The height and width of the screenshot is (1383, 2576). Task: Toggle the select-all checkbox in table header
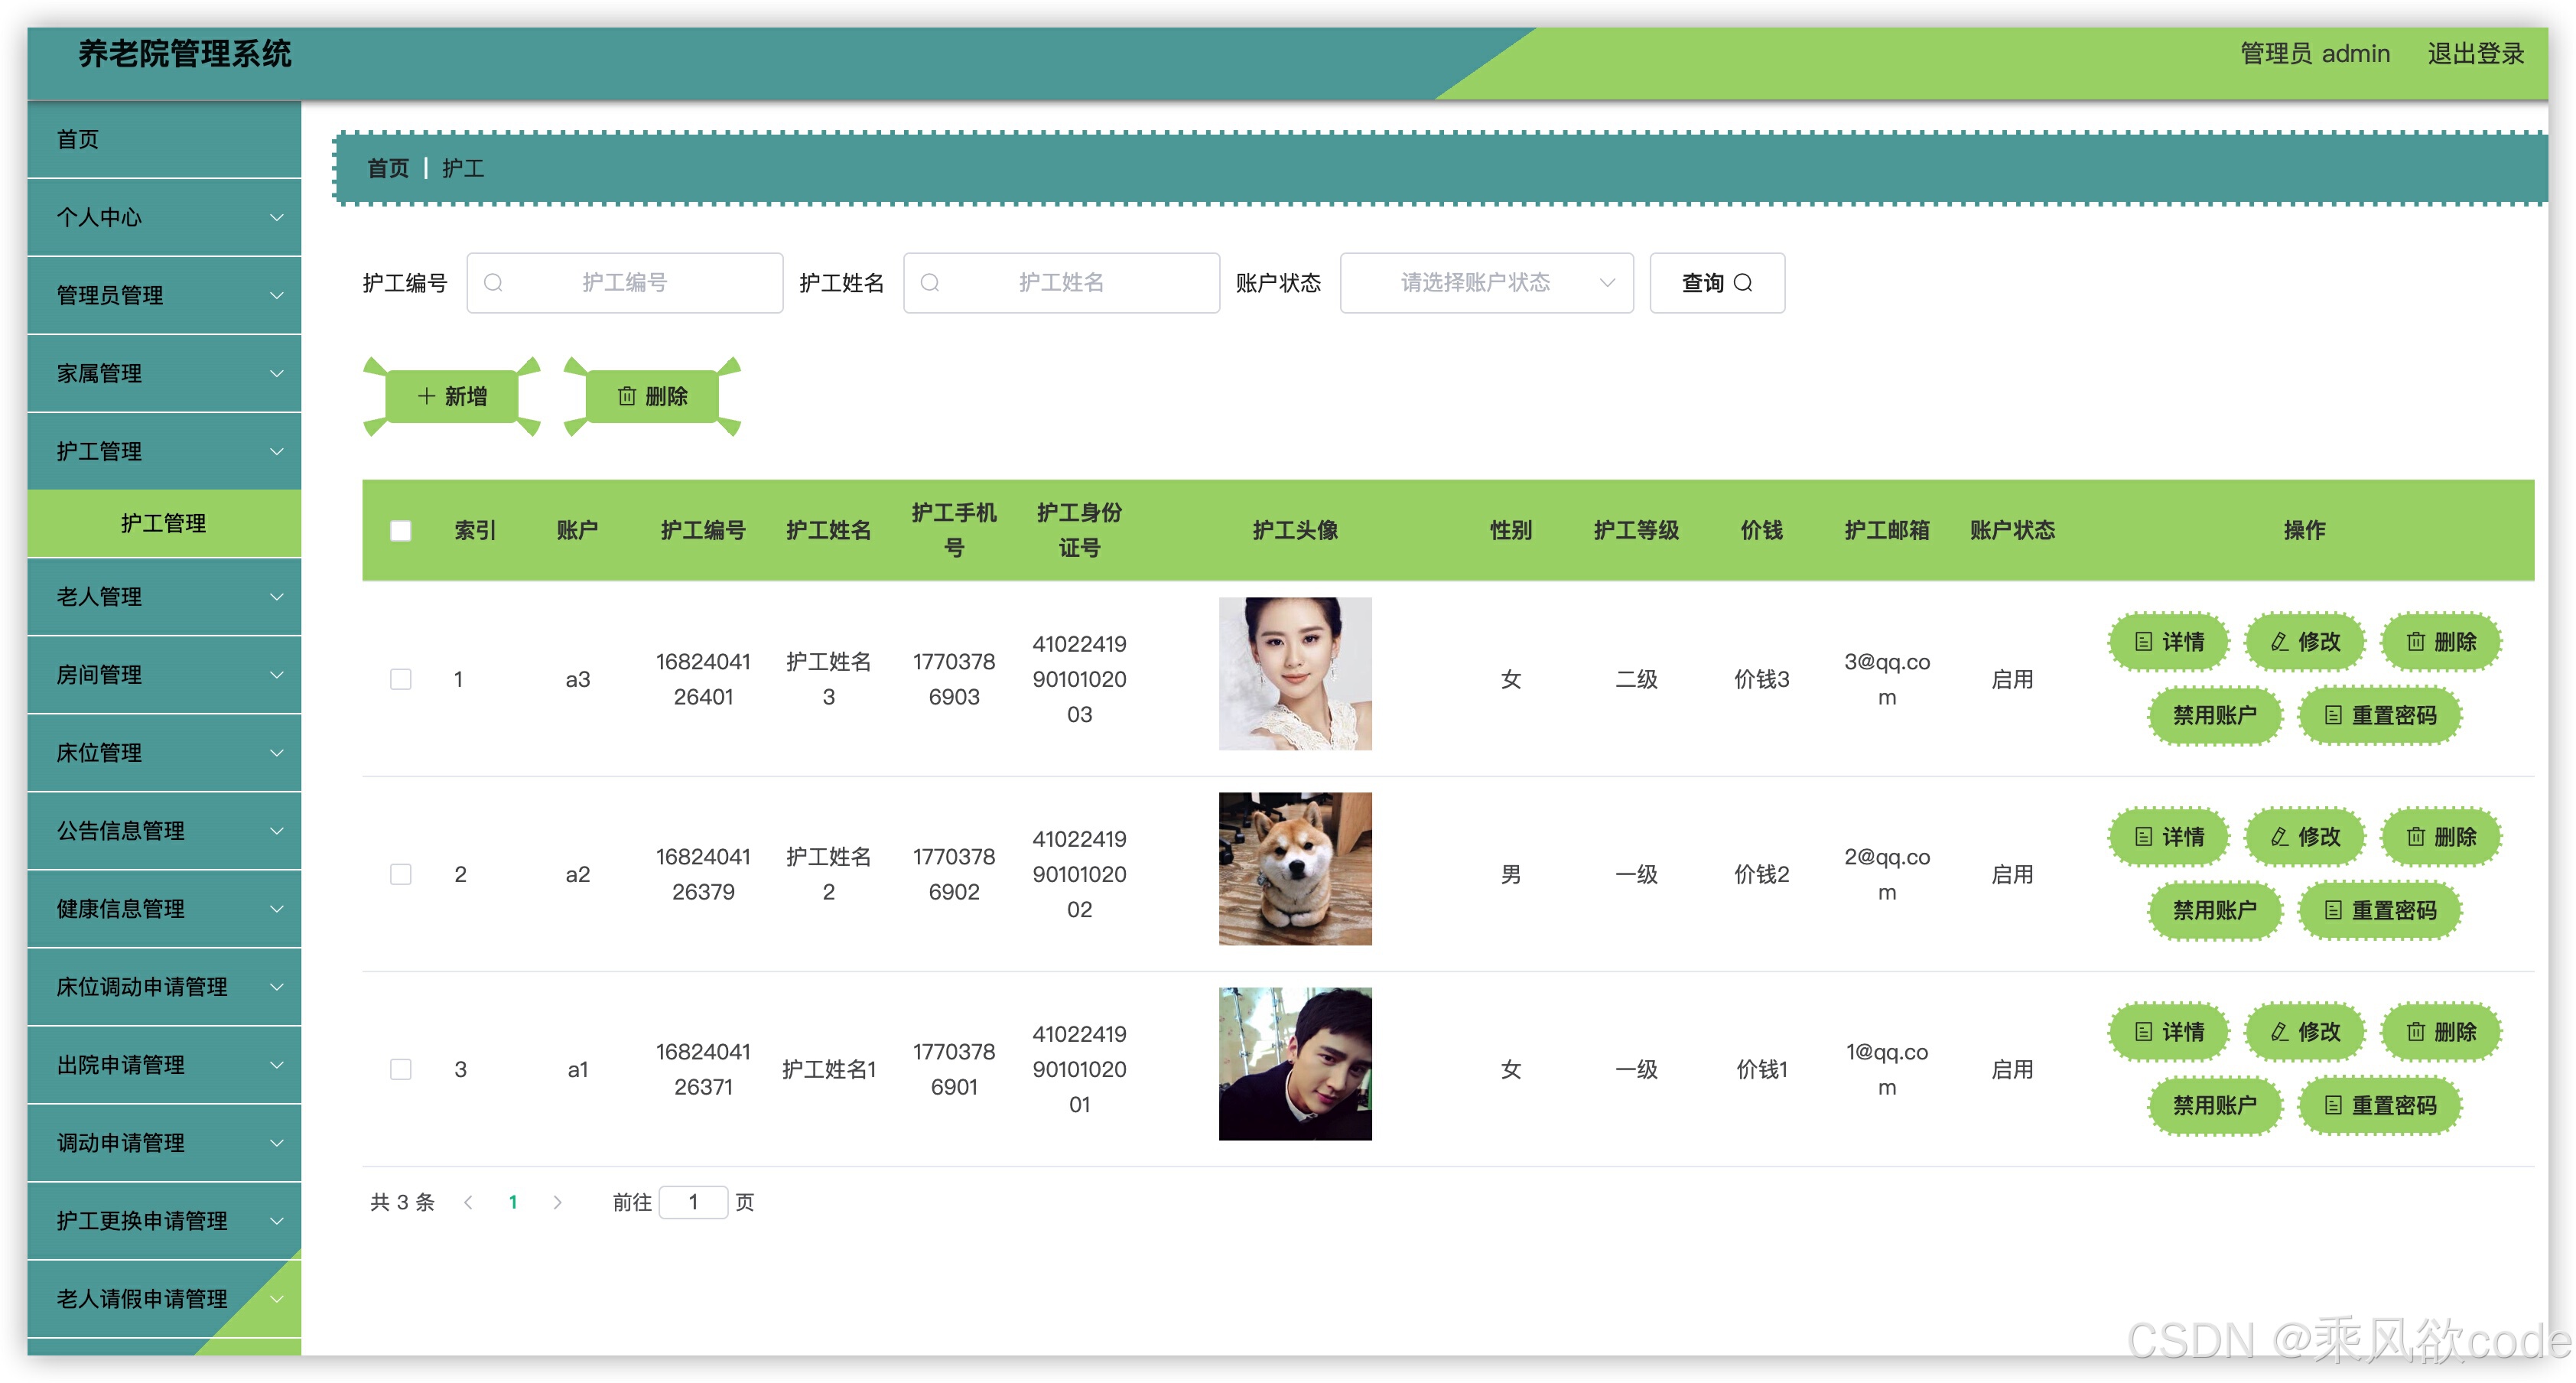[400, 531]
